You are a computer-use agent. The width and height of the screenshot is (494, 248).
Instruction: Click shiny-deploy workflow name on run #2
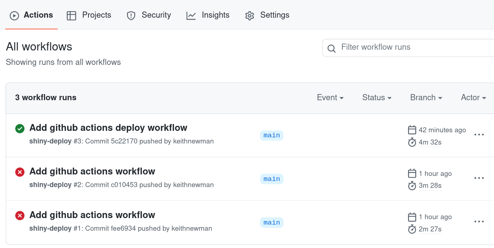(51, 185)
